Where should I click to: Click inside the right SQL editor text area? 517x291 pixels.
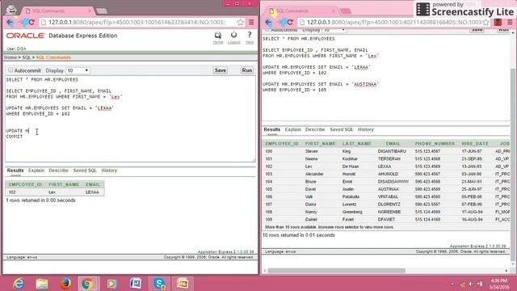[x=386, y=78]
